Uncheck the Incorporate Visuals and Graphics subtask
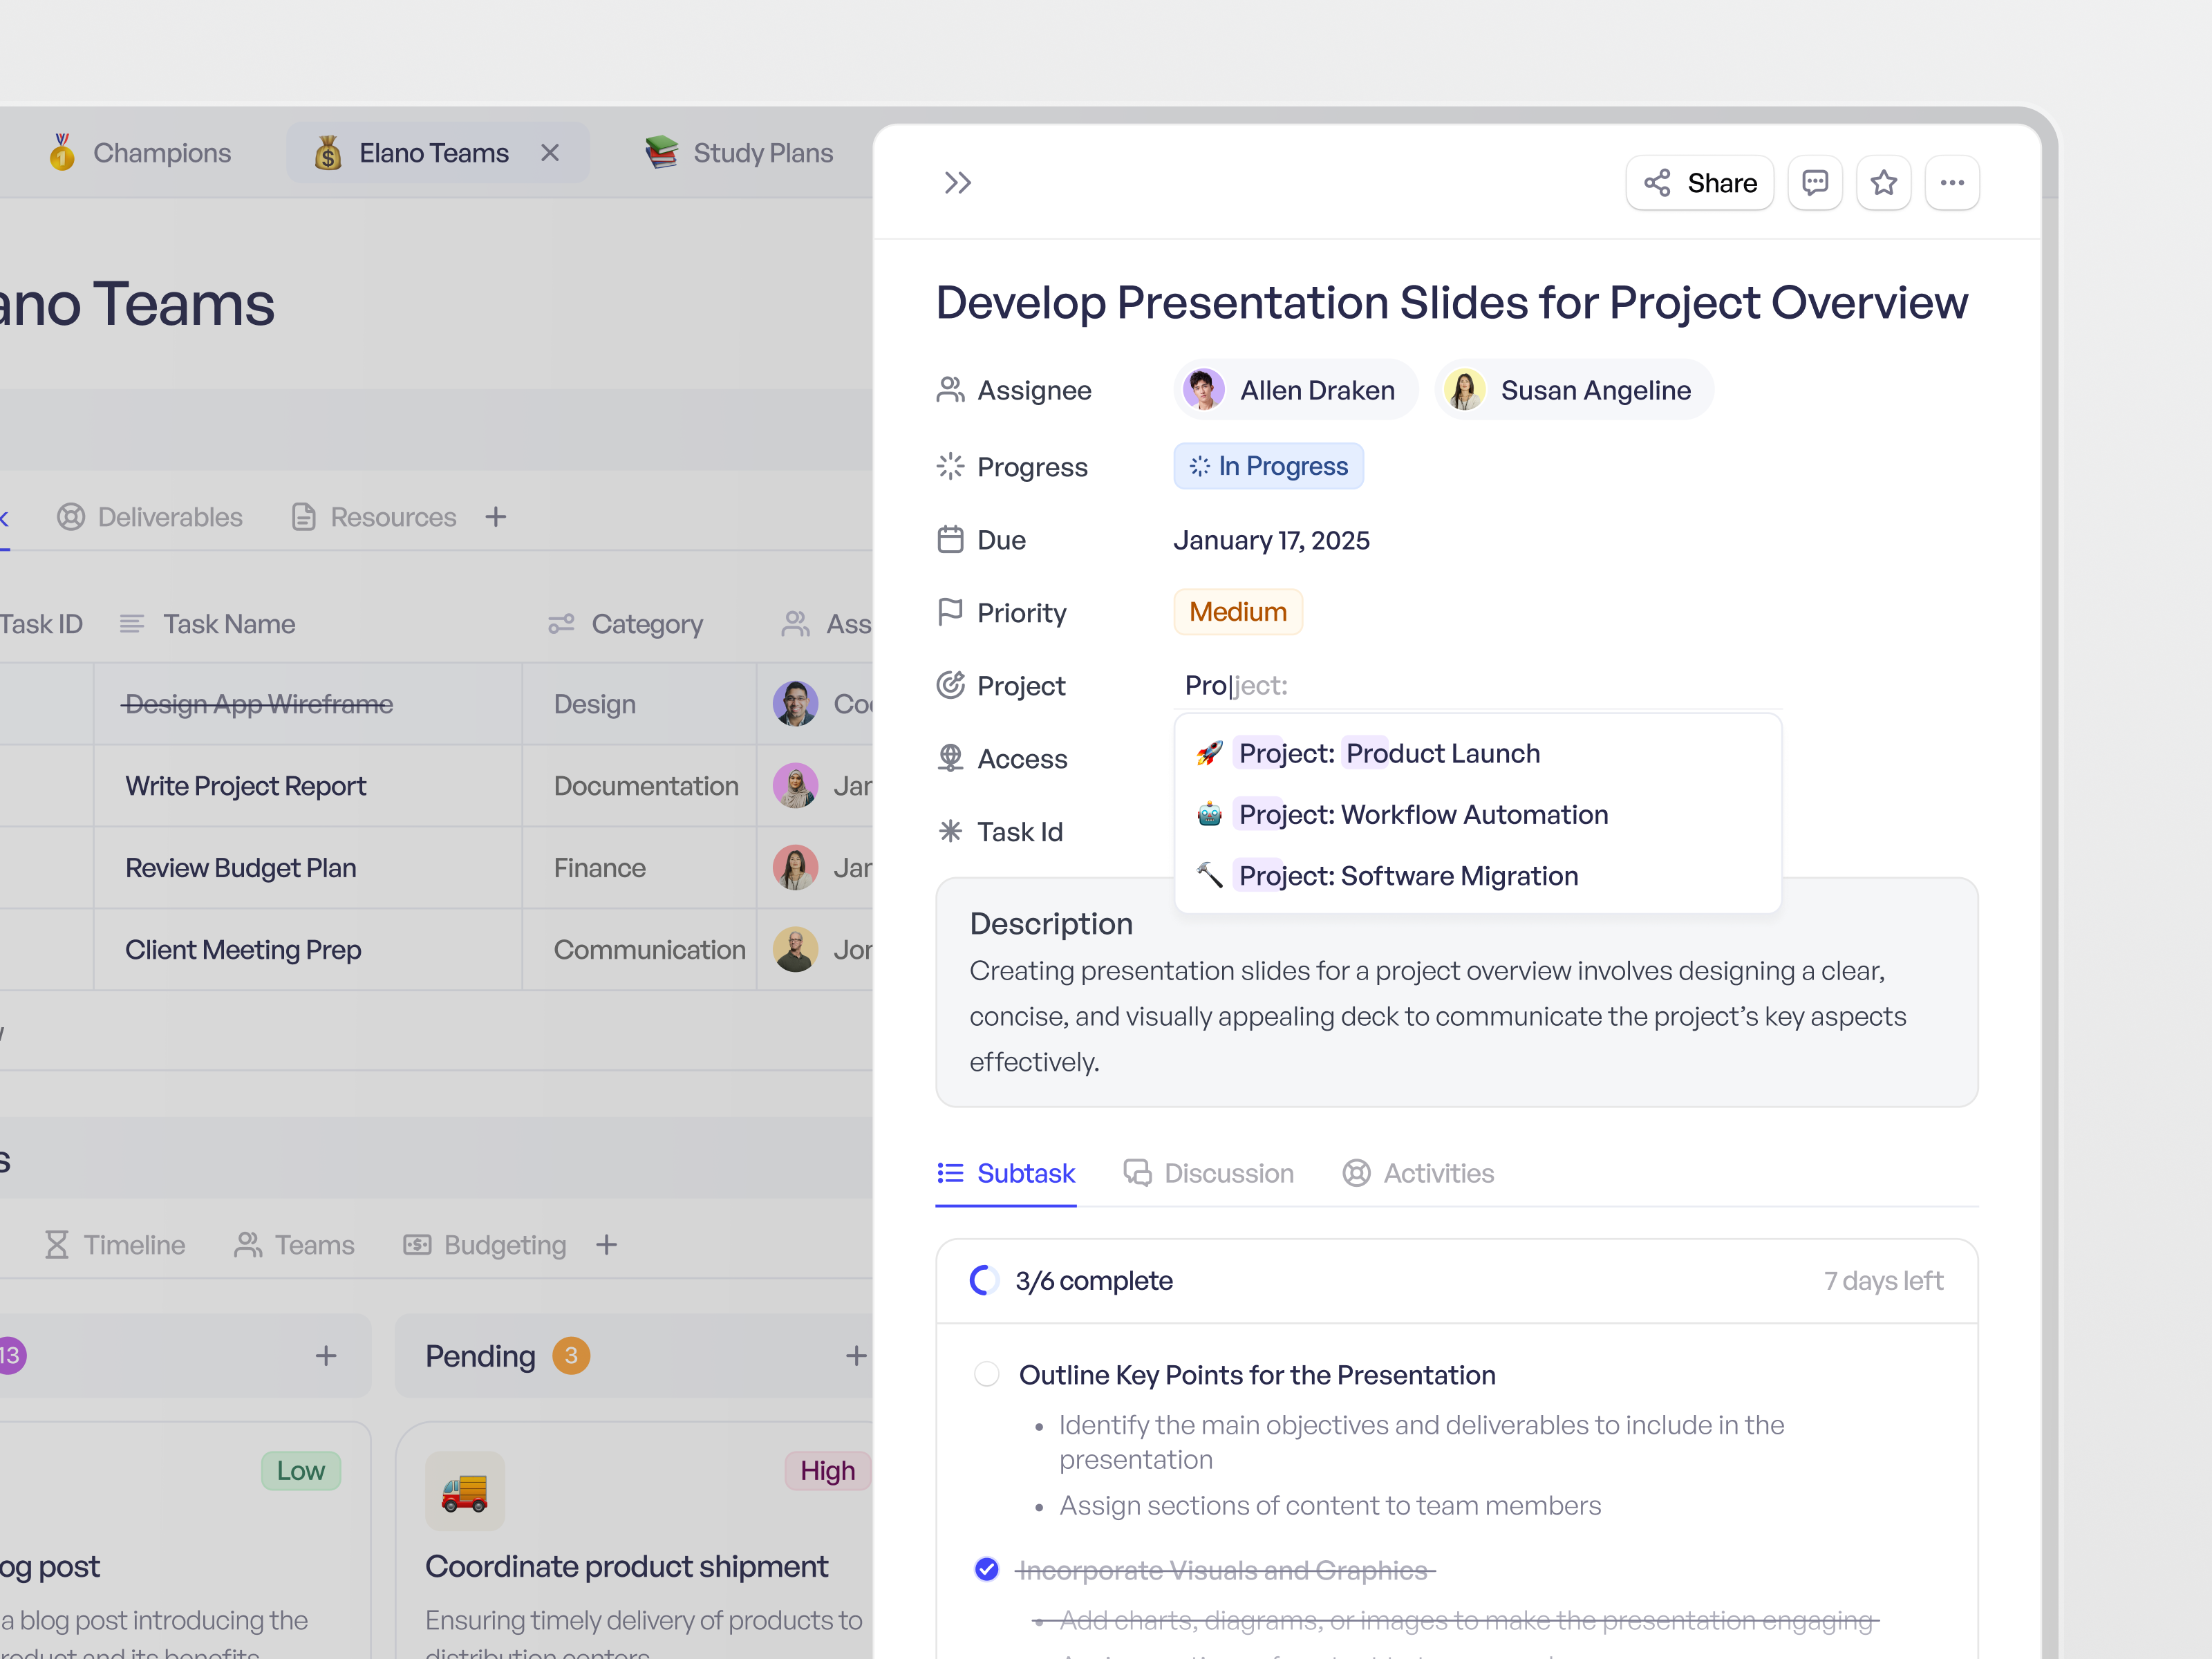 [986, 1569]
